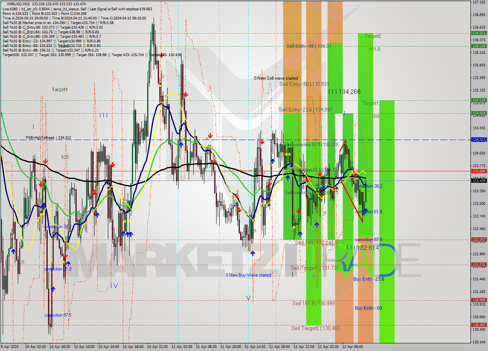The width and height of the screenshot is (488, 351).
Task: Click the '11 Apr 22:00' time label
Action: 304,347
